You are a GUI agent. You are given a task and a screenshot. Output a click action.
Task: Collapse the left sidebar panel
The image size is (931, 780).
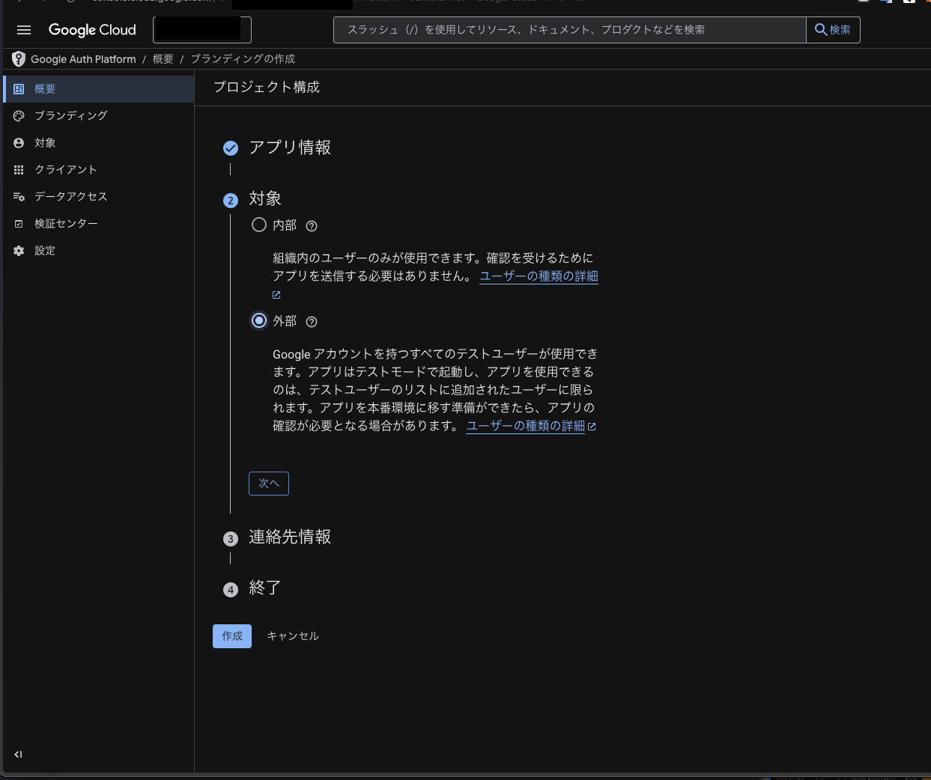[x=18, y=755]
